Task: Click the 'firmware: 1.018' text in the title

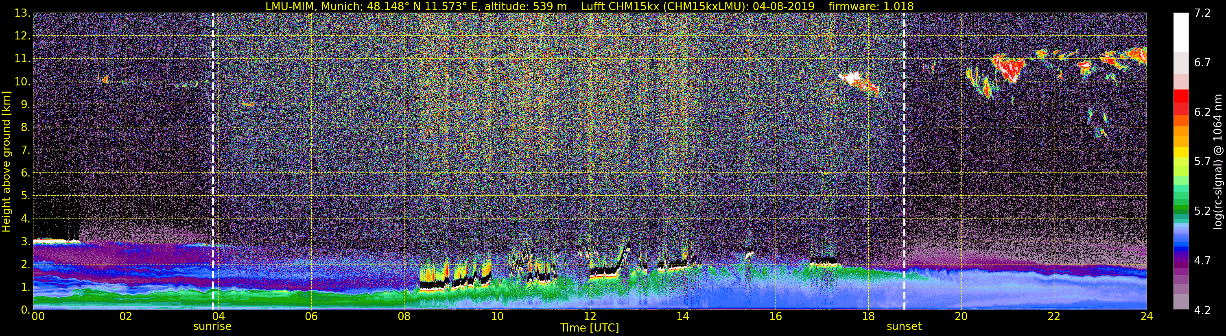Action: pyautogui.click(x=871, y=6)
